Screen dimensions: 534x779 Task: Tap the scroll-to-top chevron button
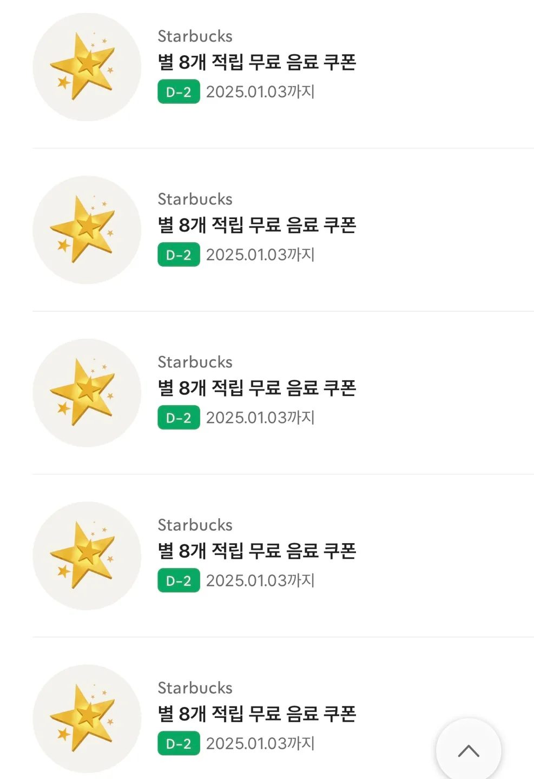coord(469,751)
